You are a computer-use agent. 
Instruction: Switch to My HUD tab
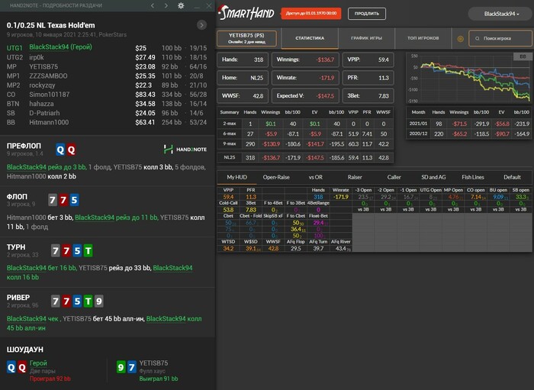(236, 177)
